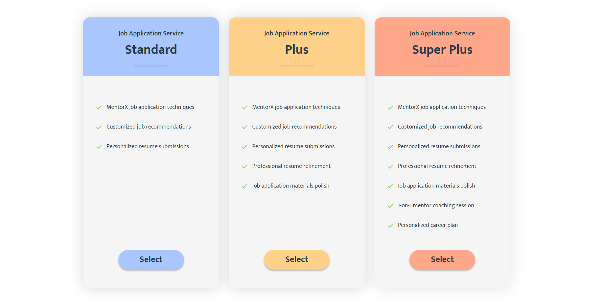Click checkmark beside Standard's Personalized resume submissions
Image resolution: width=601 pixels, height=303 pixels.
coord(99,147)
